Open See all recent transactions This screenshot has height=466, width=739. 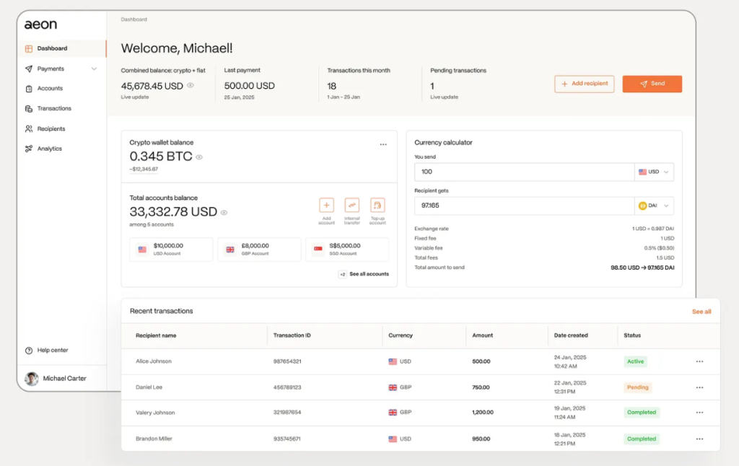click(701, 311)
